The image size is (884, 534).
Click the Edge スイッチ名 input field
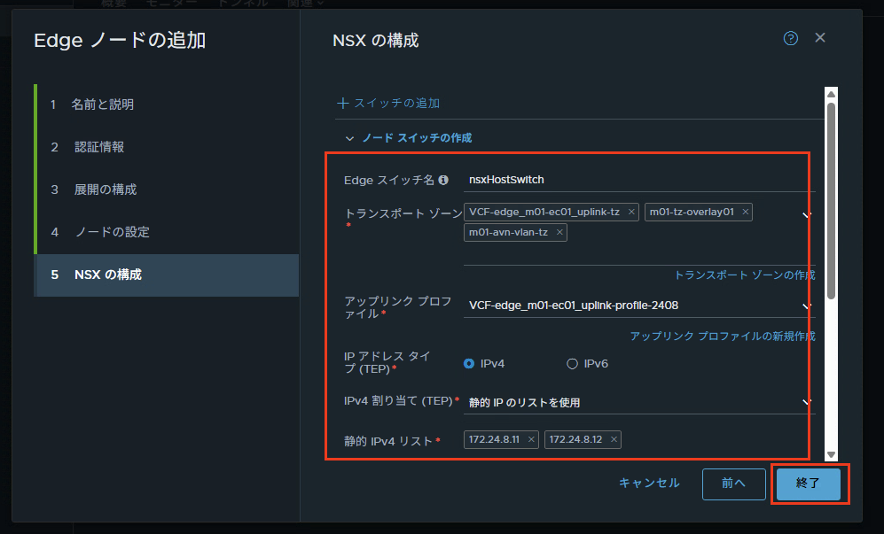[639, 180]
